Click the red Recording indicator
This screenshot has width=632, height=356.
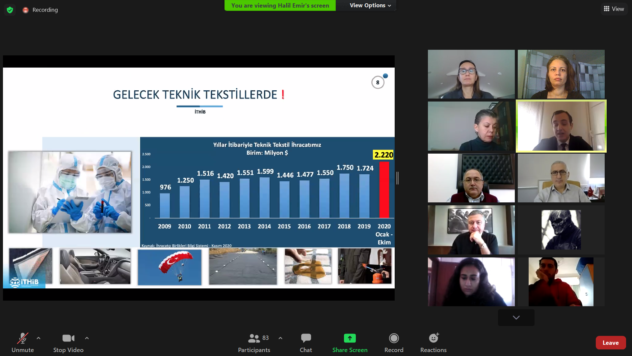[26, 10]
